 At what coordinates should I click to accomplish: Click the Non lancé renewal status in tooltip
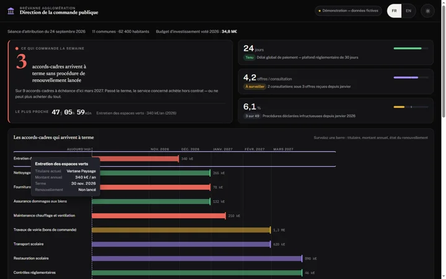(87, 190)
